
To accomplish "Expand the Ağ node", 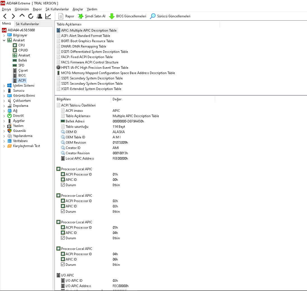I will point(4,111).
